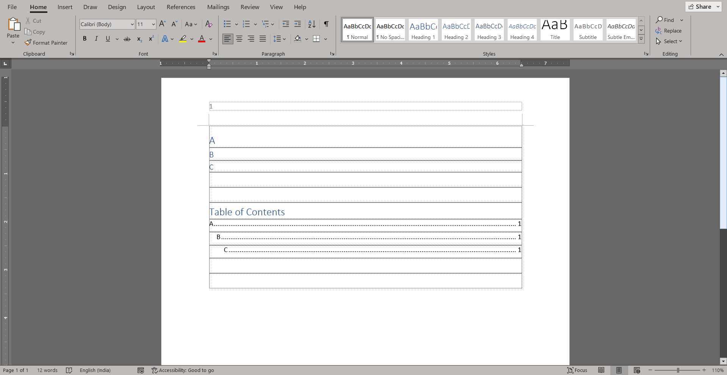This screenshot has width=727, height=375.
Task: Expand the Styles gallery more arrow
Action: point(641,39)
